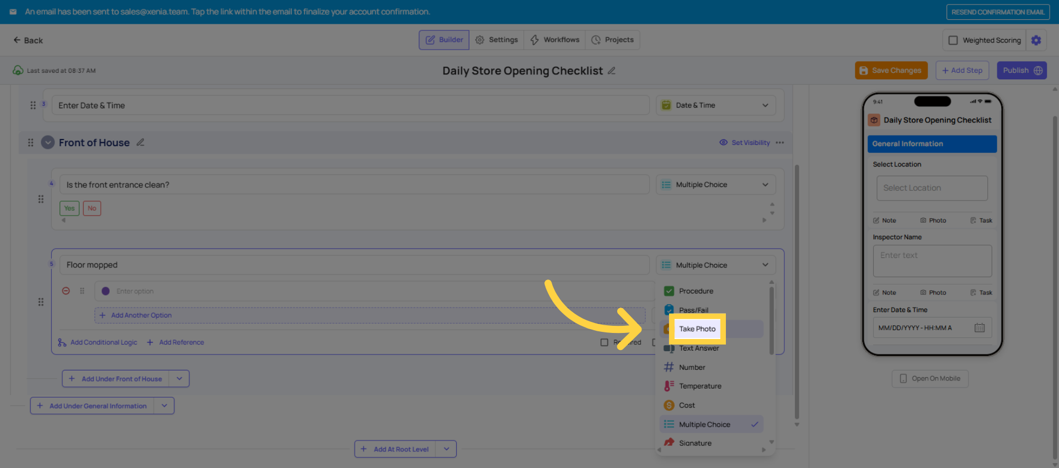Click the purple option color dot

click(105, 291)
